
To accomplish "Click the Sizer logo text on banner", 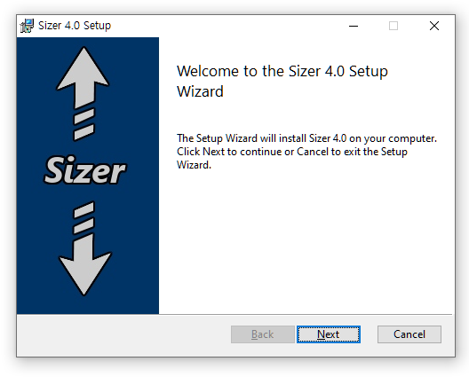I will 85,170.
